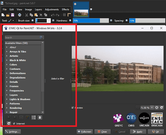Open the Settings... button
166x135 pixels.
coord(13,132)
